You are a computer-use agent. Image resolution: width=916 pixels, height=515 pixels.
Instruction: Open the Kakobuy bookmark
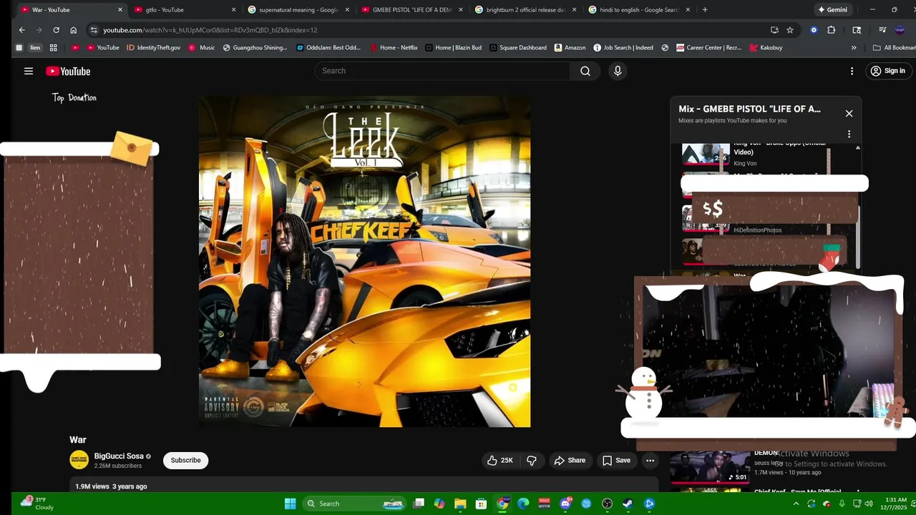pyautogui.click(x=766, y=48)
